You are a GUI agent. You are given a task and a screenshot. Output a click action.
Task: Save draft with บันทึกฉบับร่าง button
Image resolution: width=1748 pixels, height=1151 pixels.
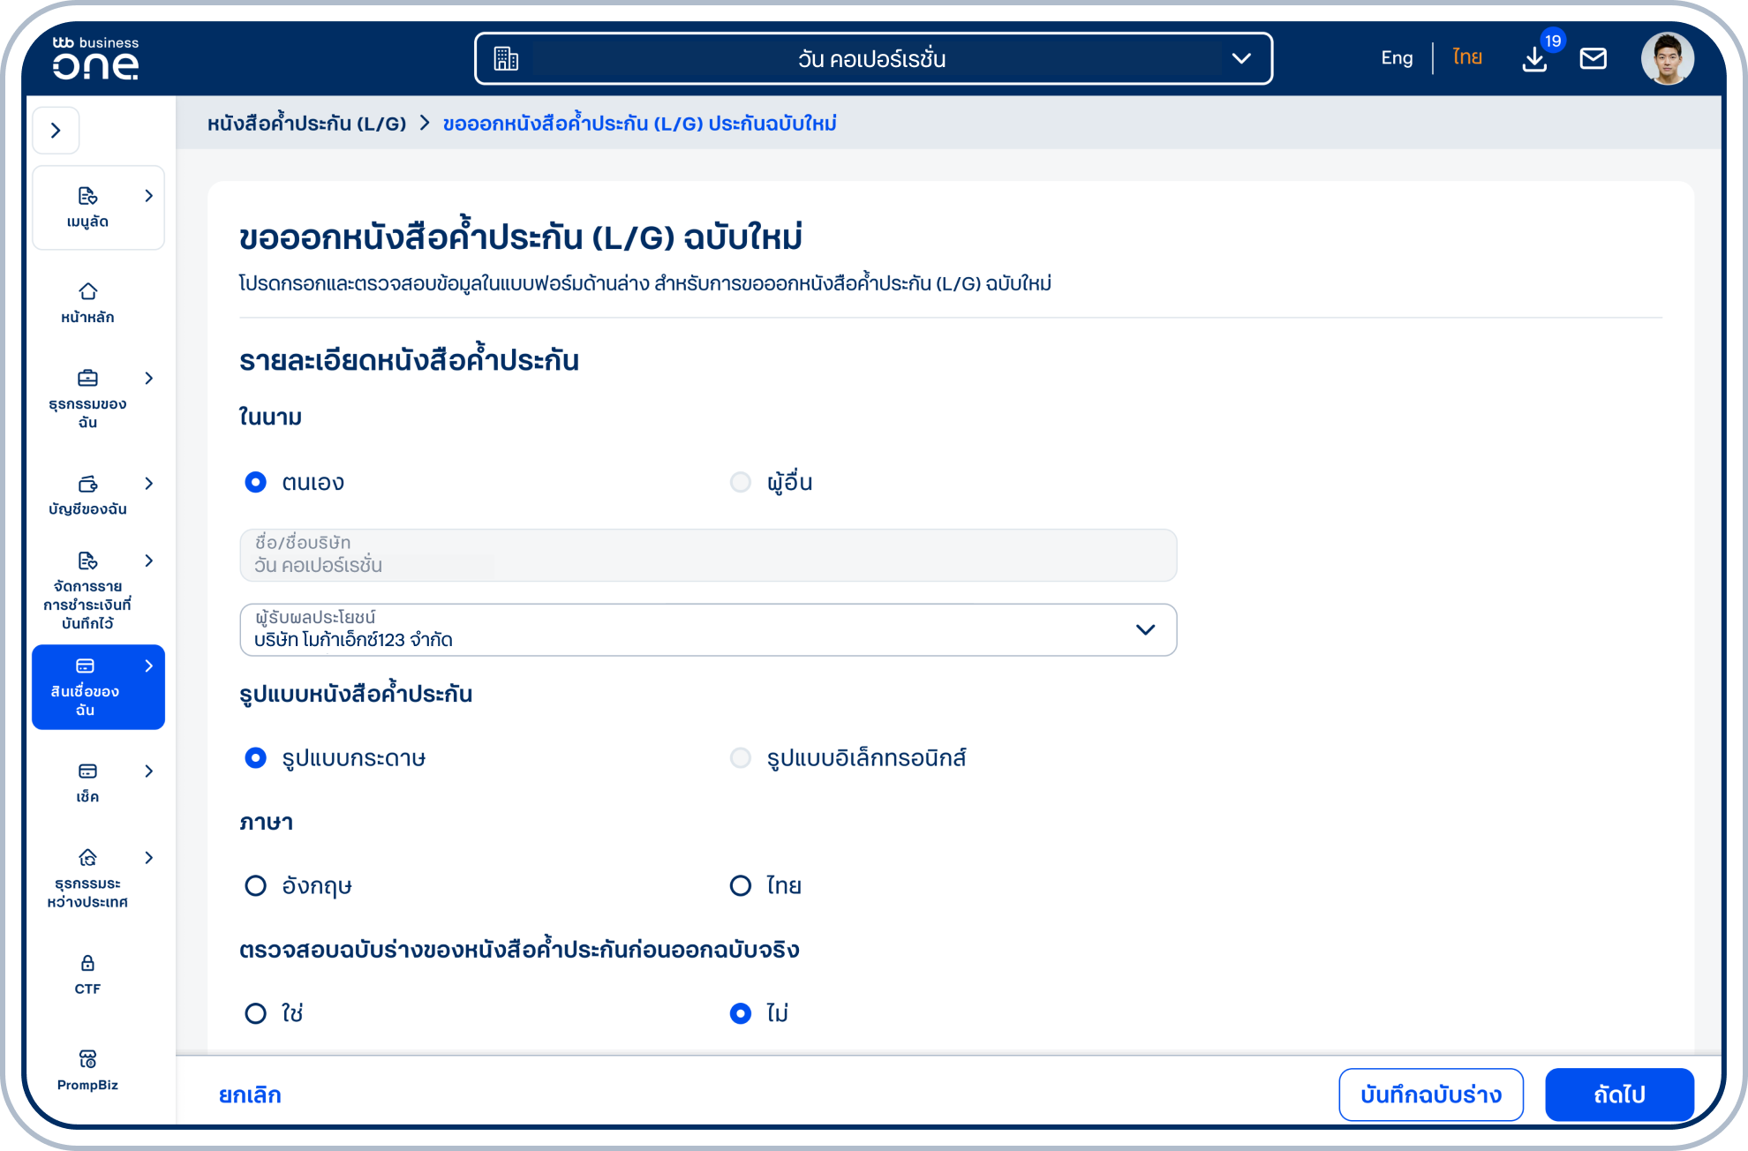(x=1430, y=1095)
